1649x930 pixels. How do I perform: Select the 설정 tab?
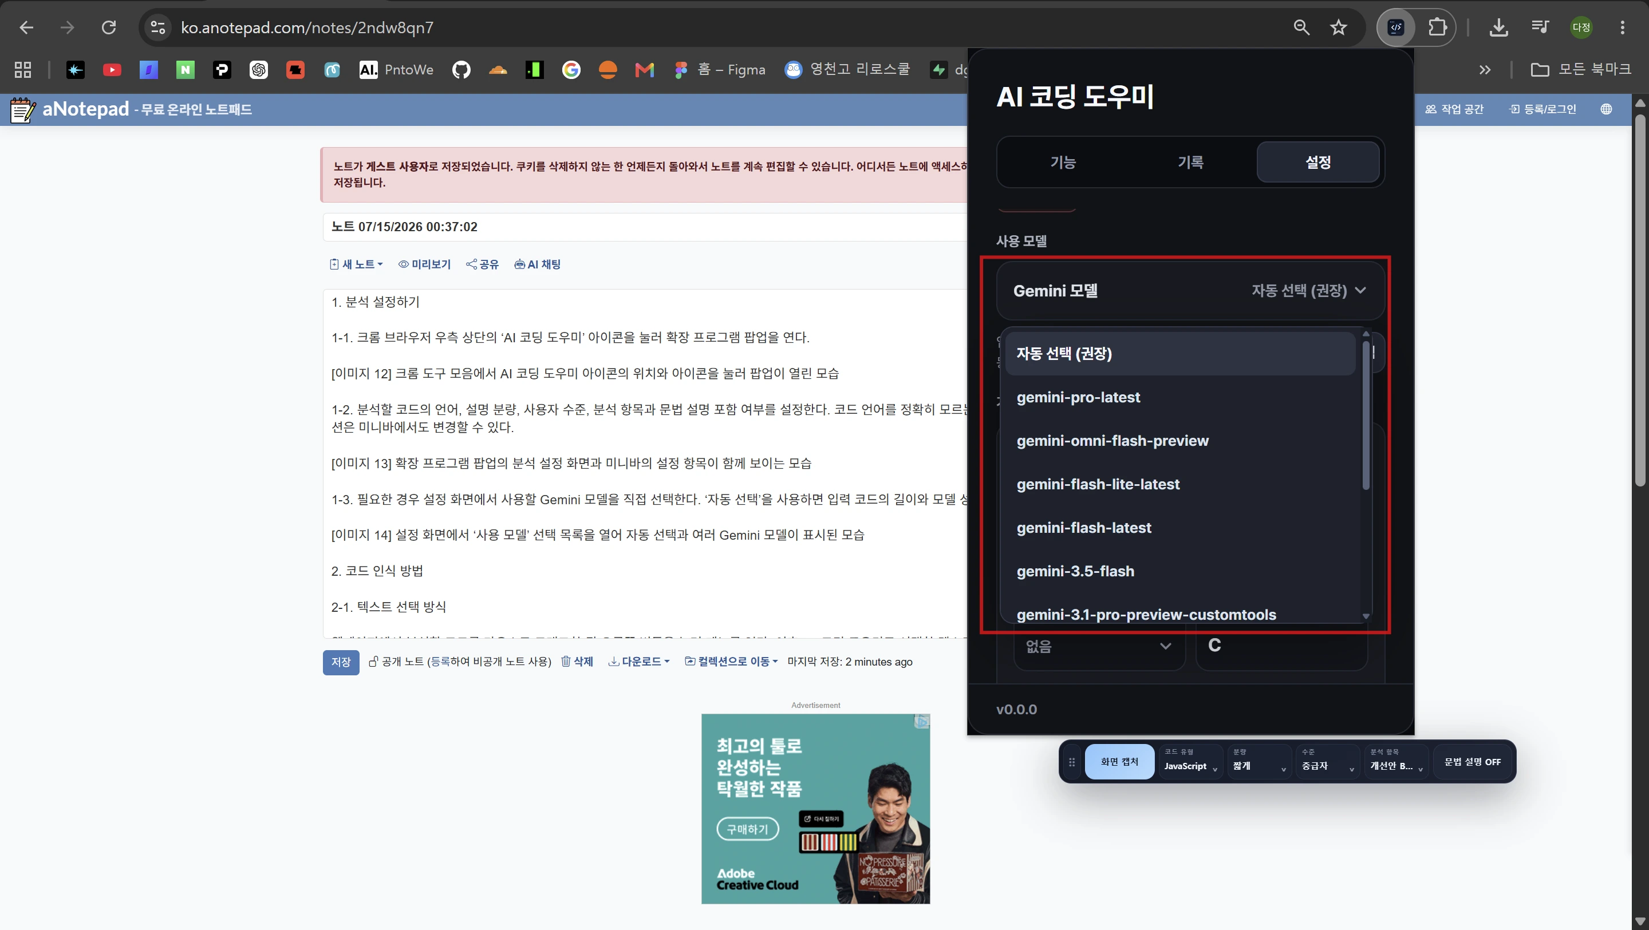coord(1318,162)
